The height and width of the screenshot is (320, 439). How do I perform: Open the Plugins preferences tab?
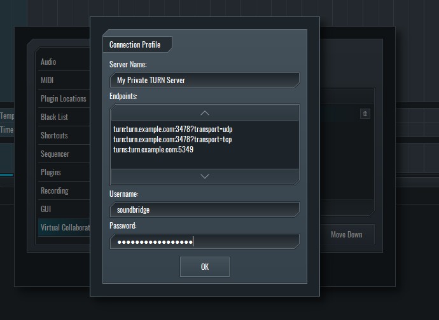(x=64, y=173)
